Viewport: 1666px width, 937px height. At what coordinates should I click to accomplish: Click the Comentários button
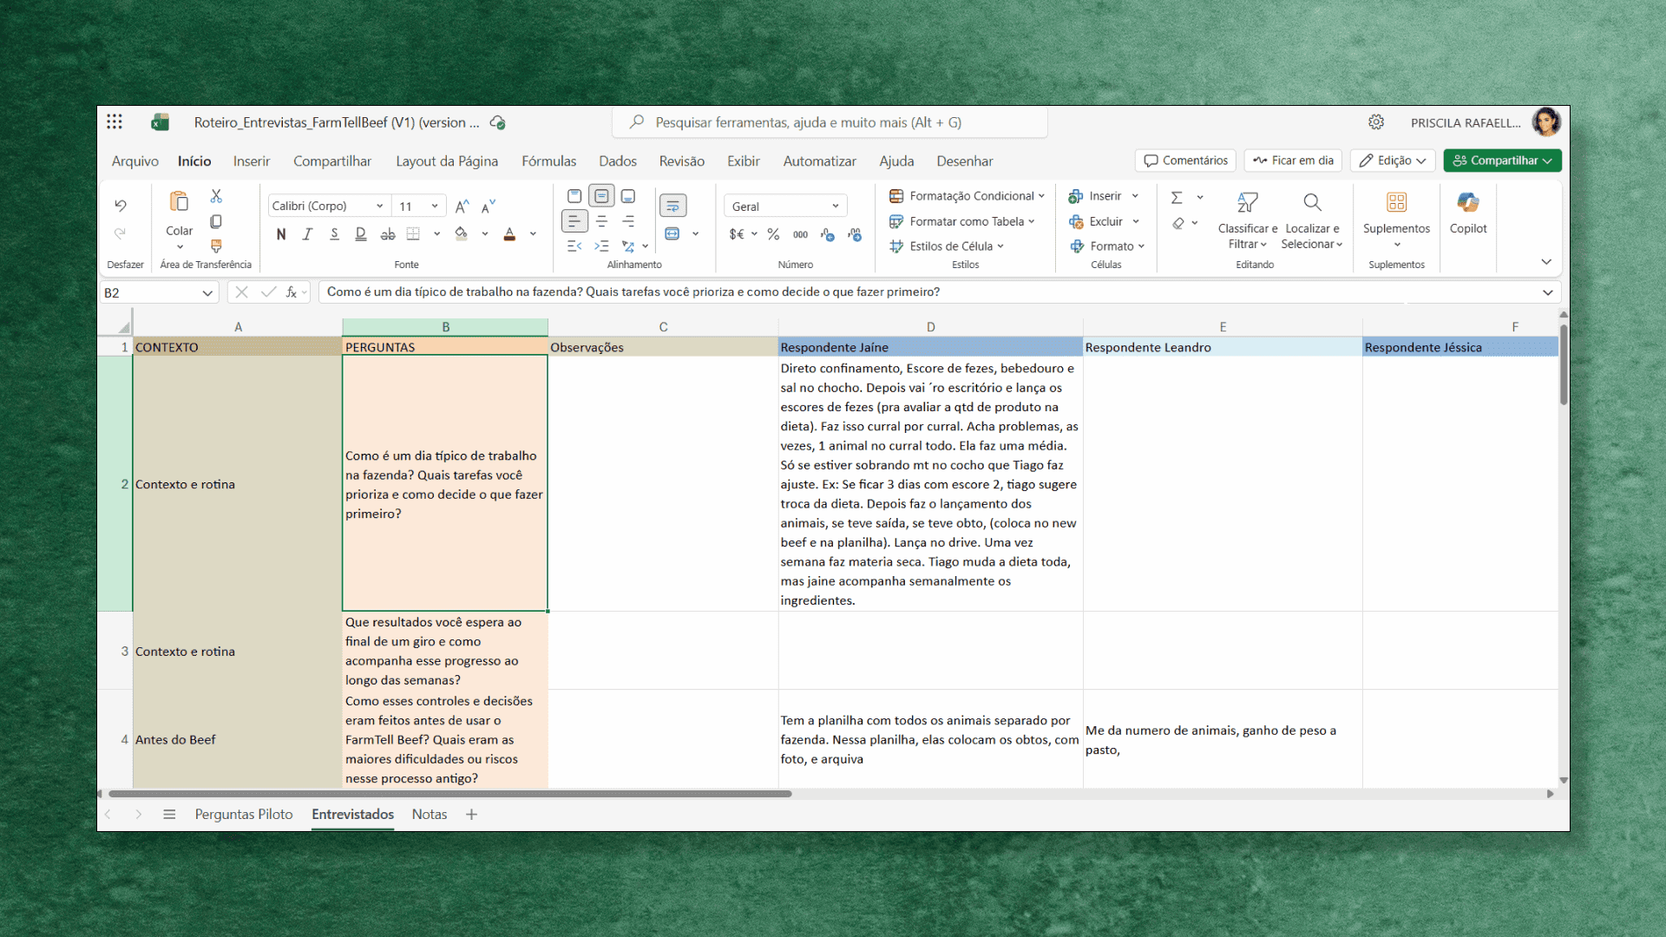(x=1186, y=161)
